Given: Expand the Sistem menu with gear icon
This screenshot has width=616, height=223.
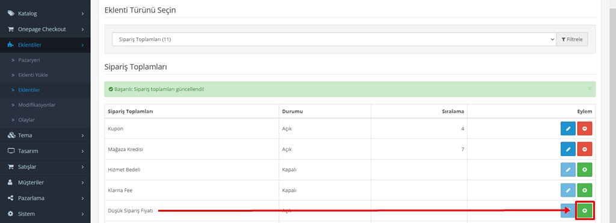Looking at the screenshot, I should pos(45,214).
